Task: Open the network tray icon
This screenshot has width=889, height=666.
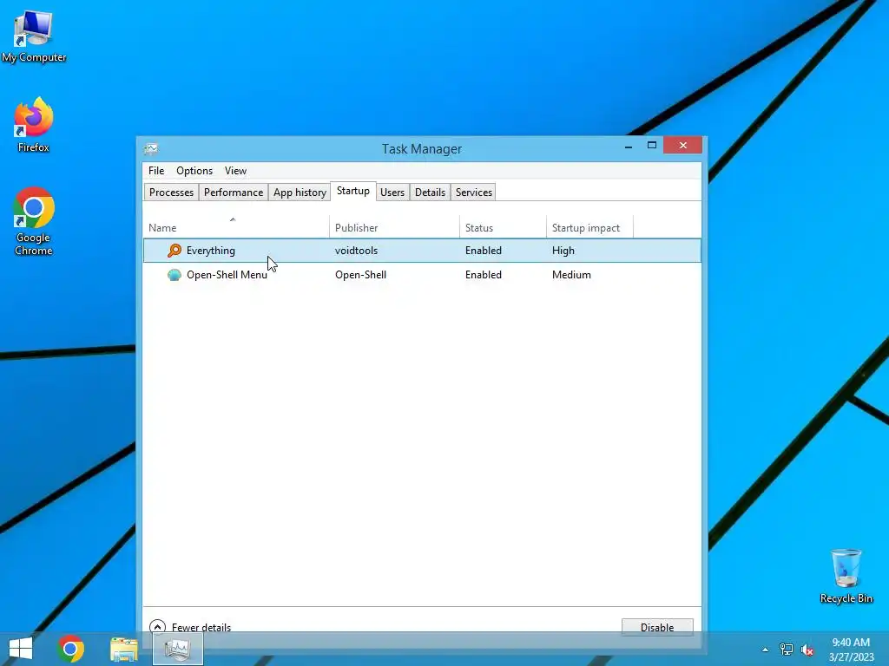Action: tap(787, 649)
